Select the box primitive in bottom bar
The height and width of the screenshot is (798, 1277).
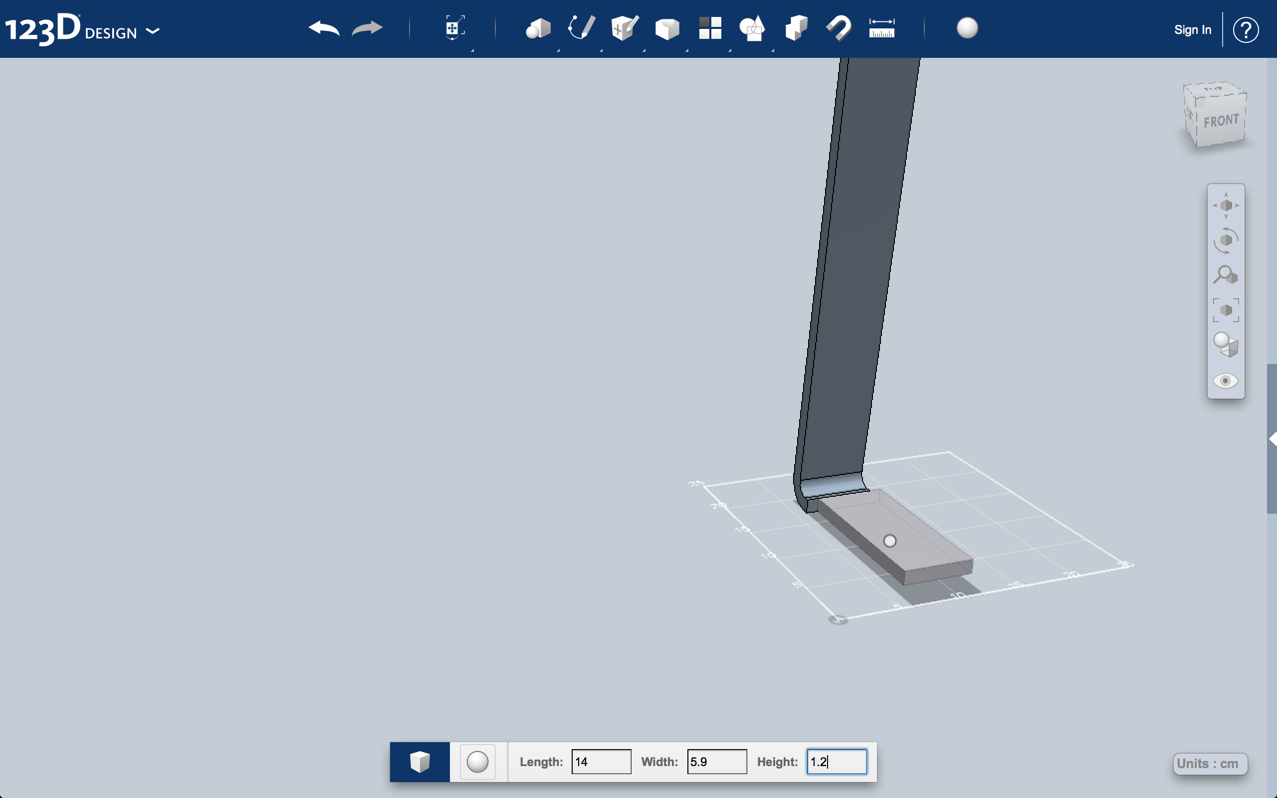tap(420, 762)
